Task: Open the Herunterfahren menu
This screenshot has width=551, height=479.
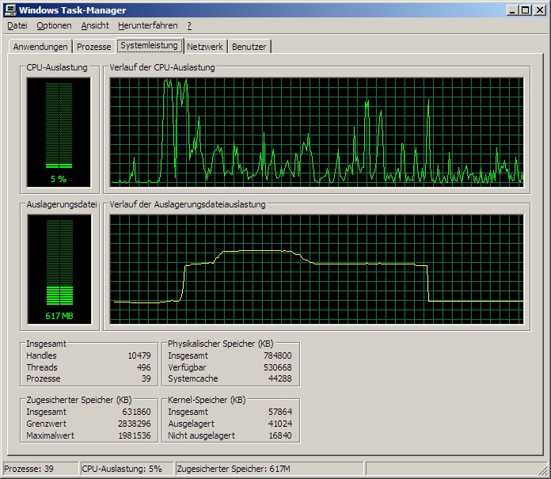Action: [x=148, y=25]
